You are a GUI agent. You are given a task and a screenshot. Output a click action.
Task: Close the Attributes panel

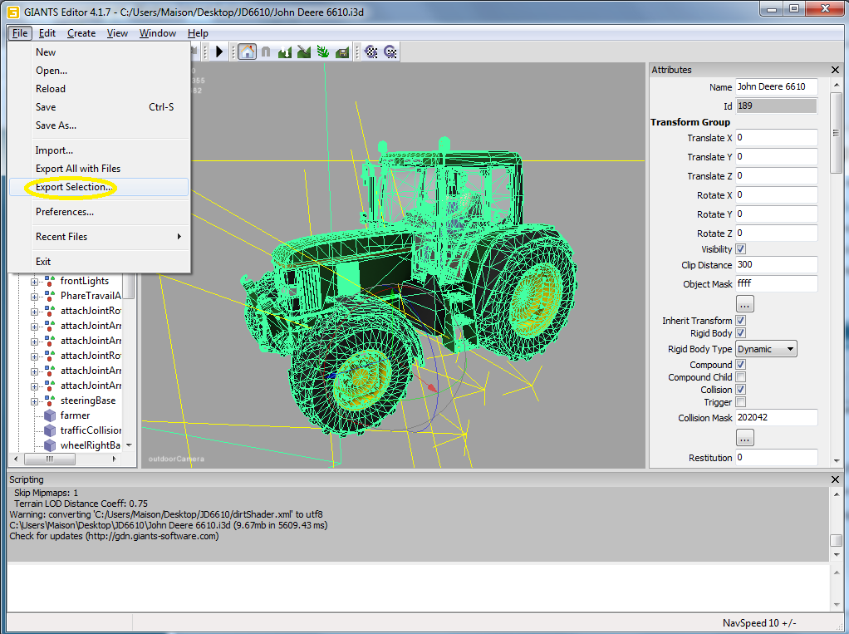point(835,70)
